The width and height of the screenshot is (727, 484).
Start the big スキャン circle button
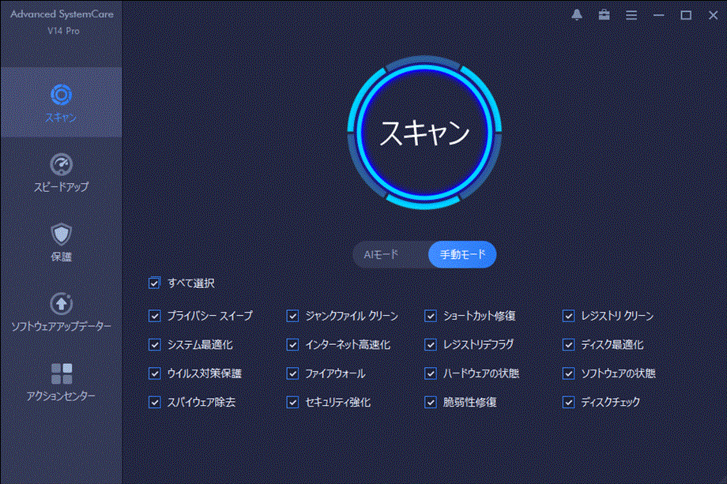click(x=424, y=133)
